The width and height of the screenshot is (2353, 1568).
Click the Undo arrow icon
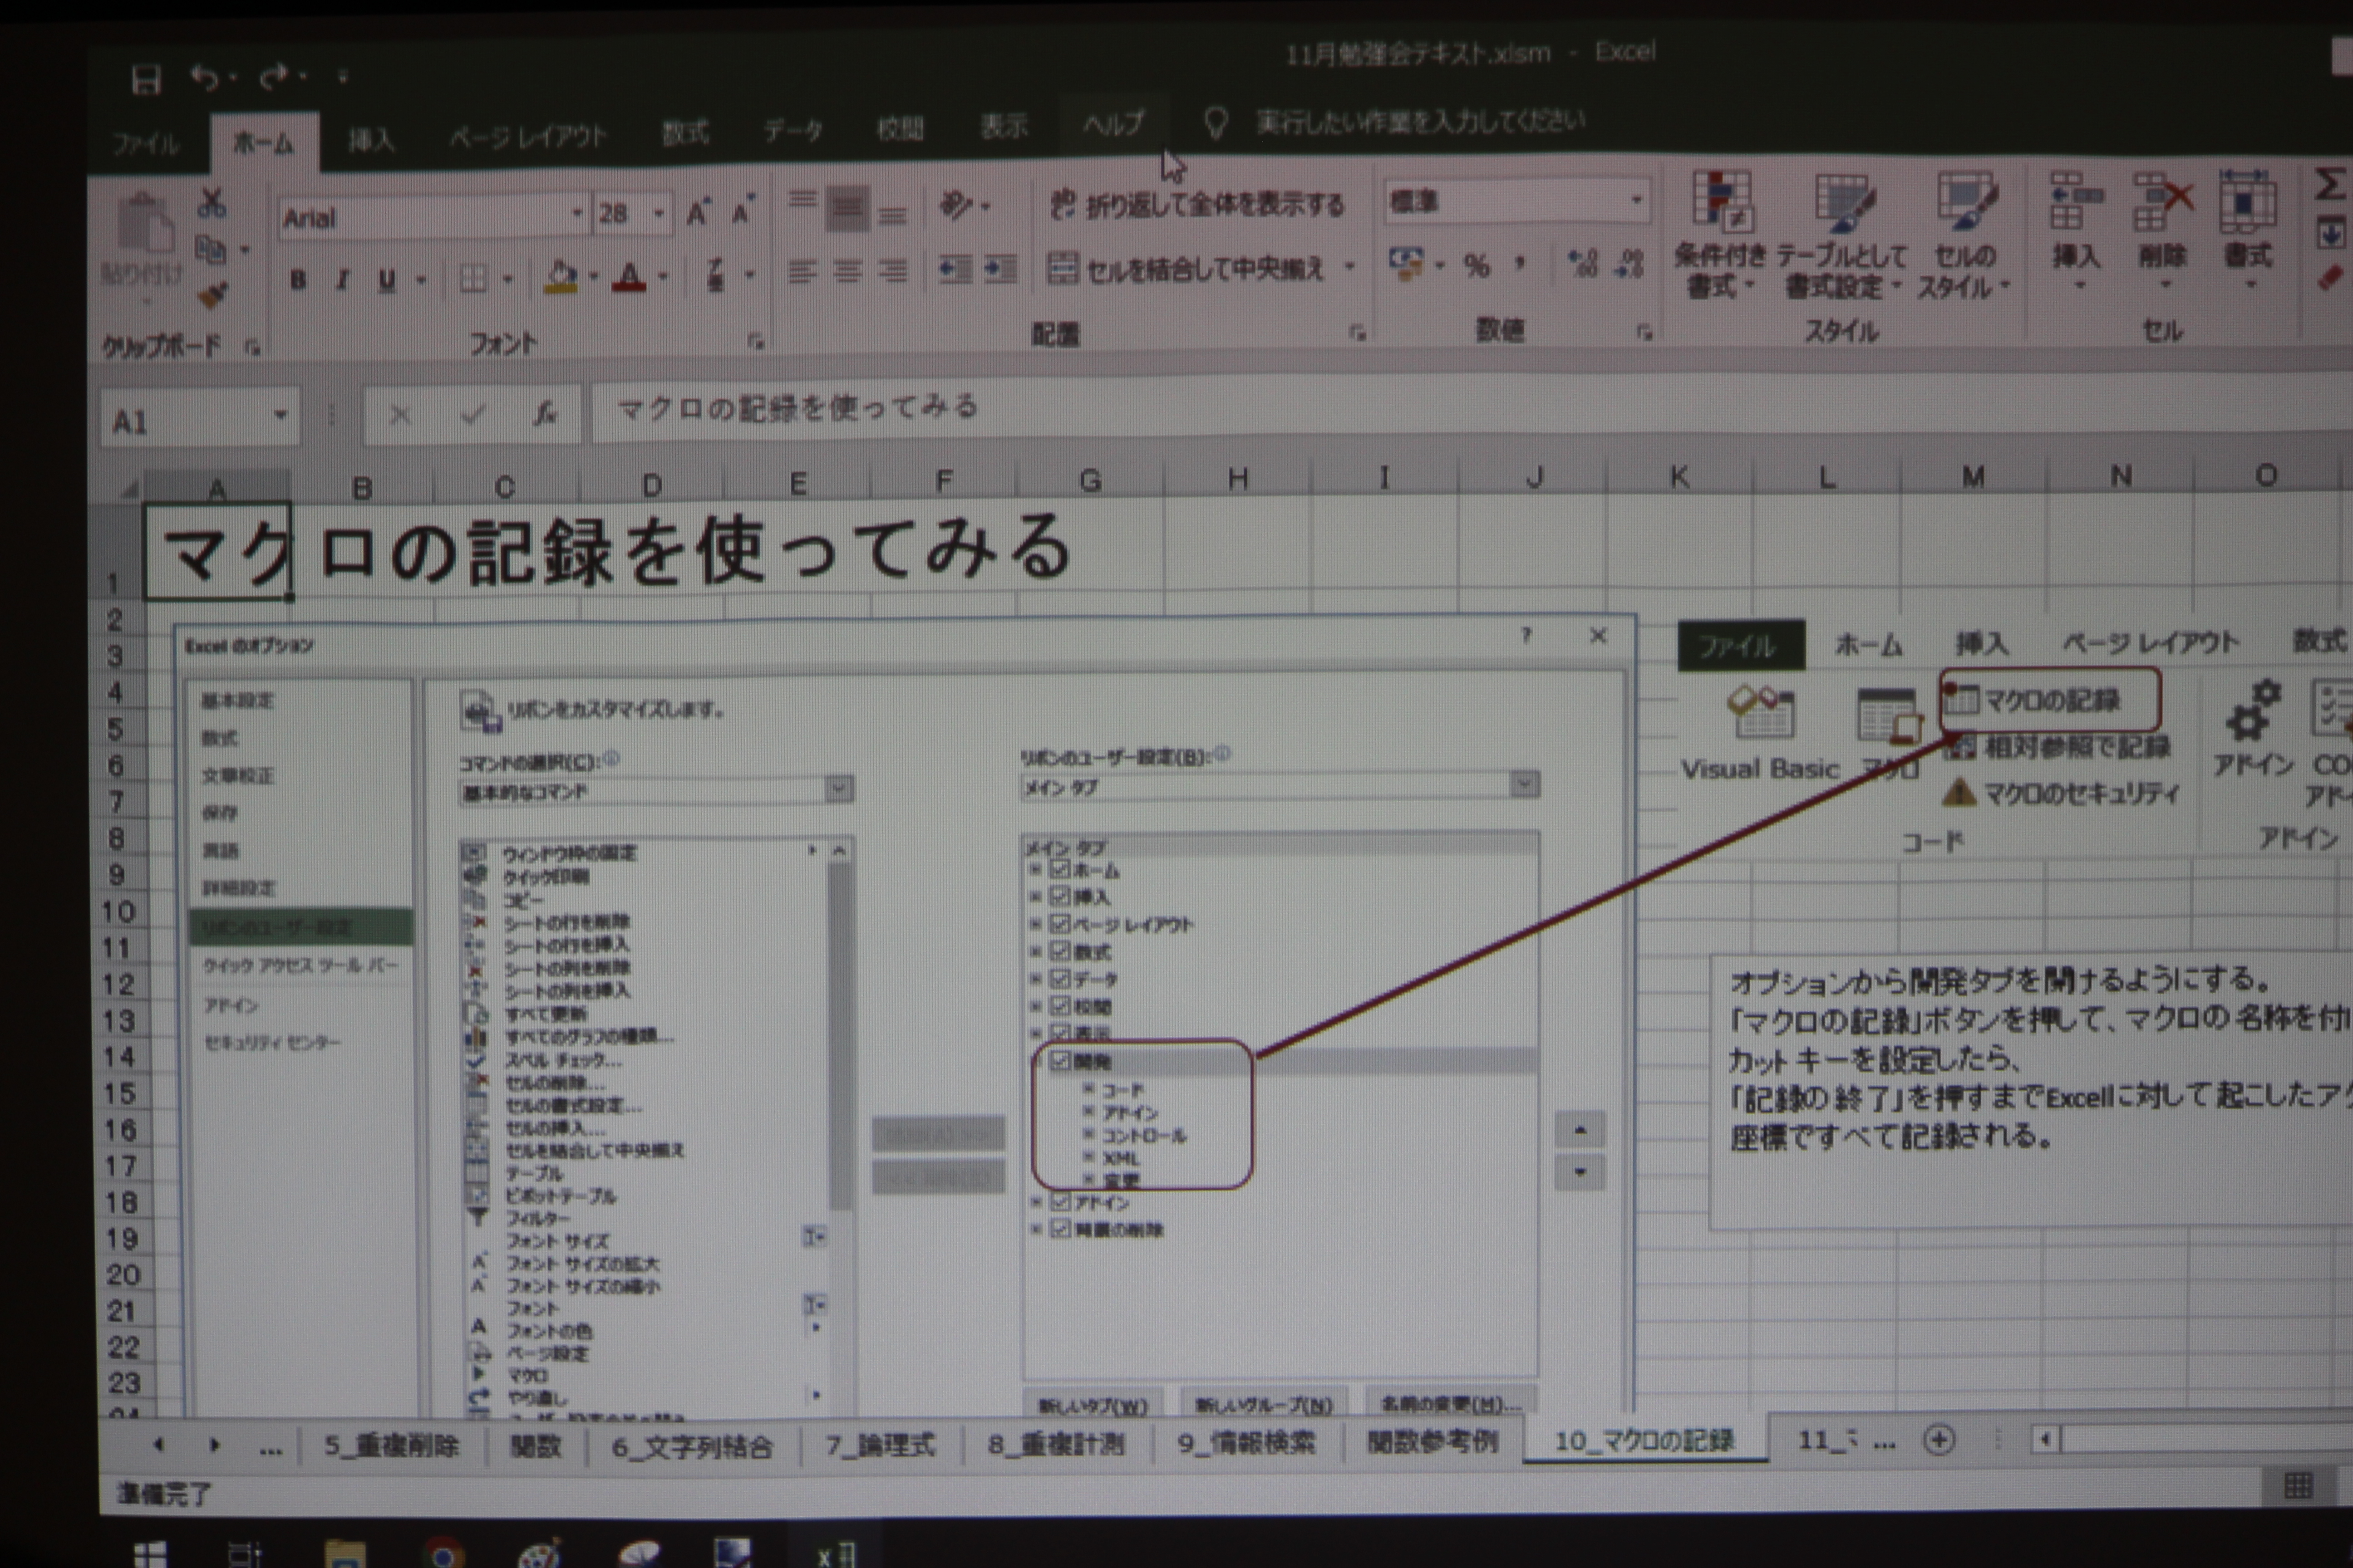pyautogui.click(x=204, y=77)
